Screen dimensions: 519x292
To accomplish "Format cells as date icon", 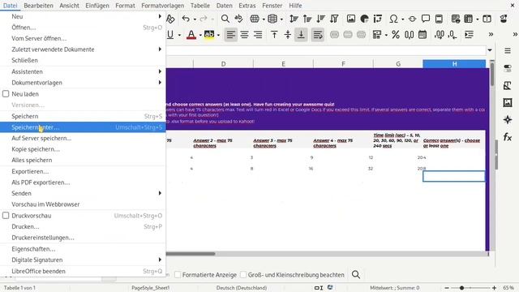I will pos(422,35).
